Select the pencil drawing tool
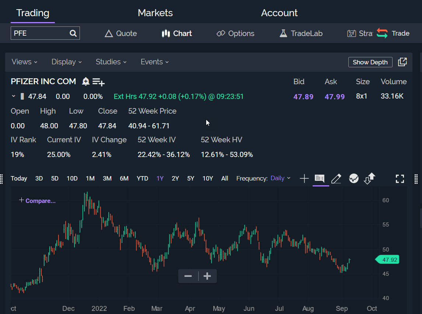The image size is (422, 314). [336, 178]
